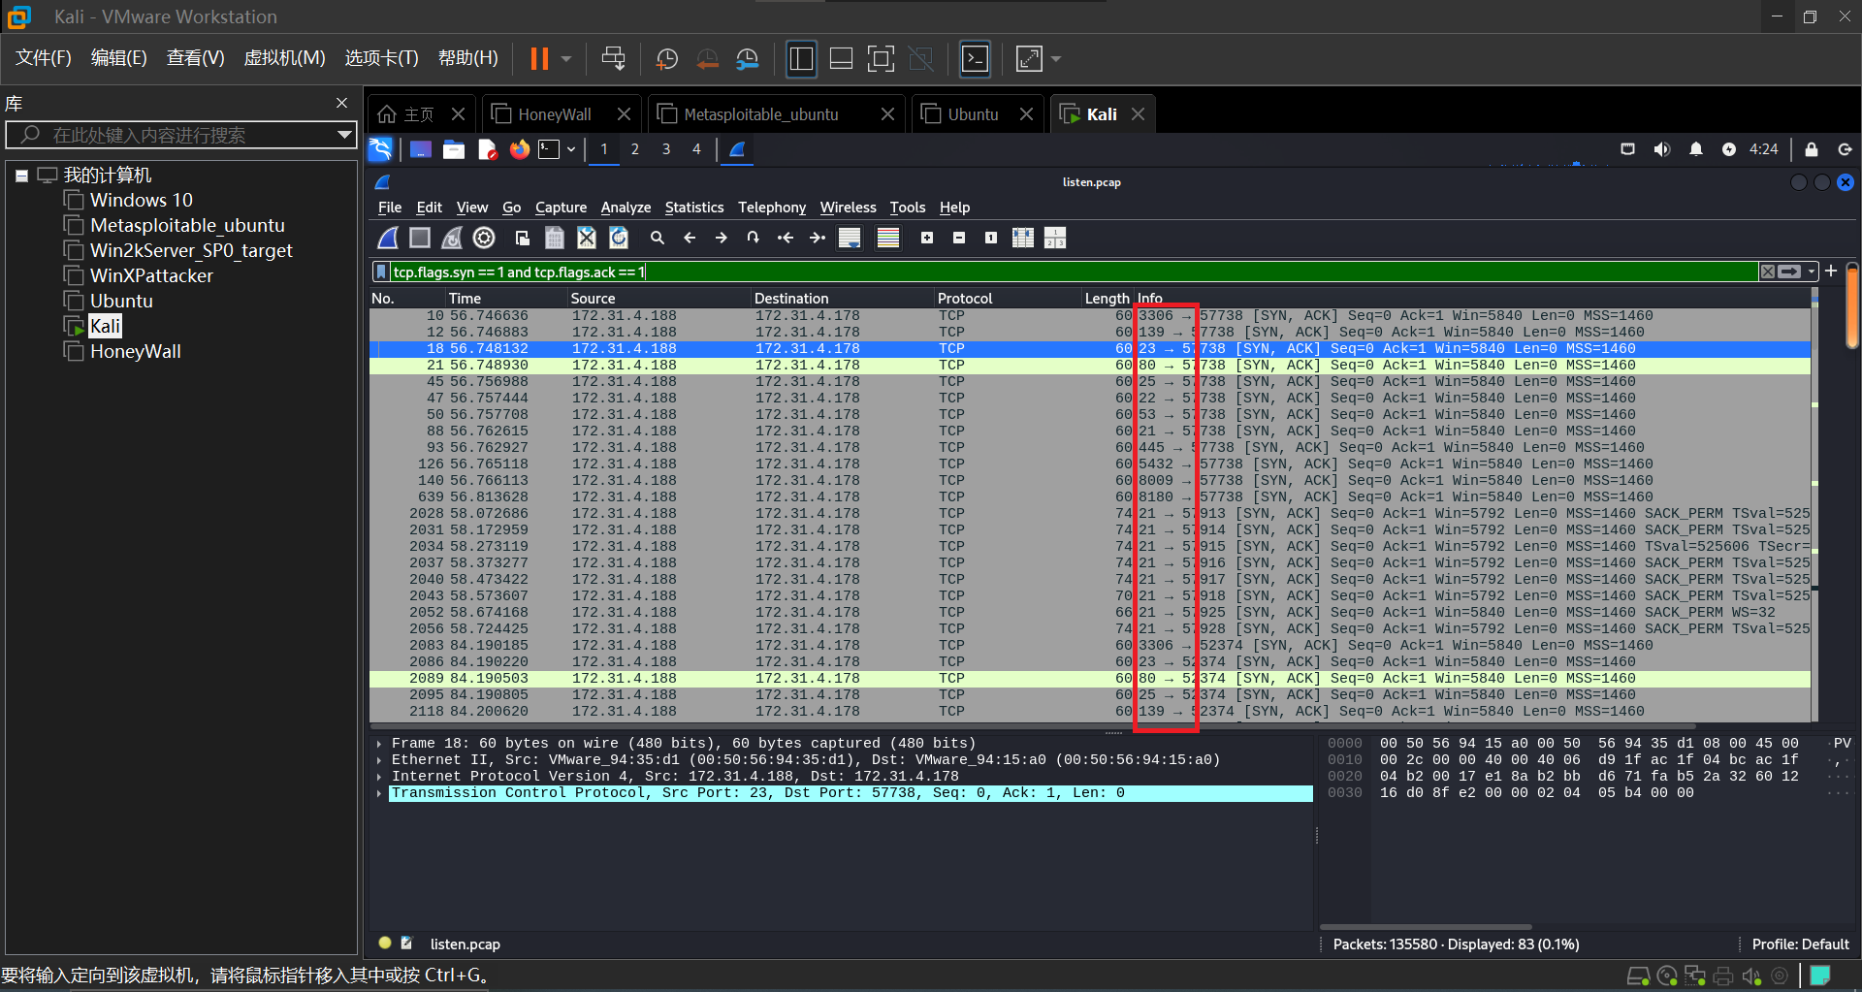Viewport: 1862px width, 992px height.
Task: Expand Transmission Control Protocol details
Action: (379, 793)
